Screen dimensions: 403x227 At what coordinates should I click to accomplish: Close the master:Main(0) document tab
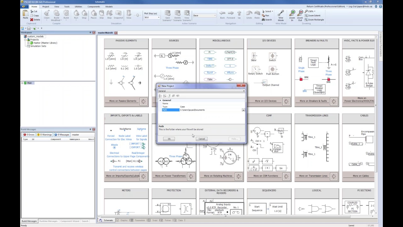pyautogui.click(x=116, y=33)
